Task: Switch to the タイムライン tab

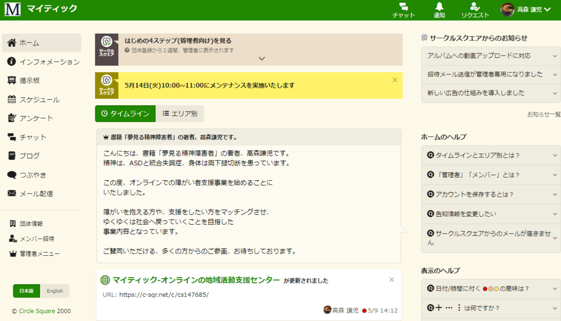Action: pyautogui.click(x=125, y=113)
